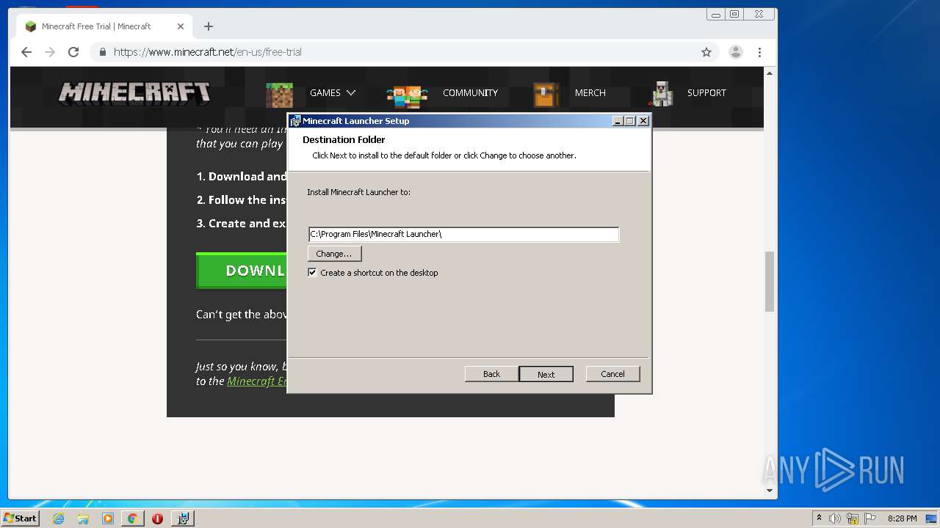Click the iron golem Support icon
940x528 pixels.
click(662, 94)
